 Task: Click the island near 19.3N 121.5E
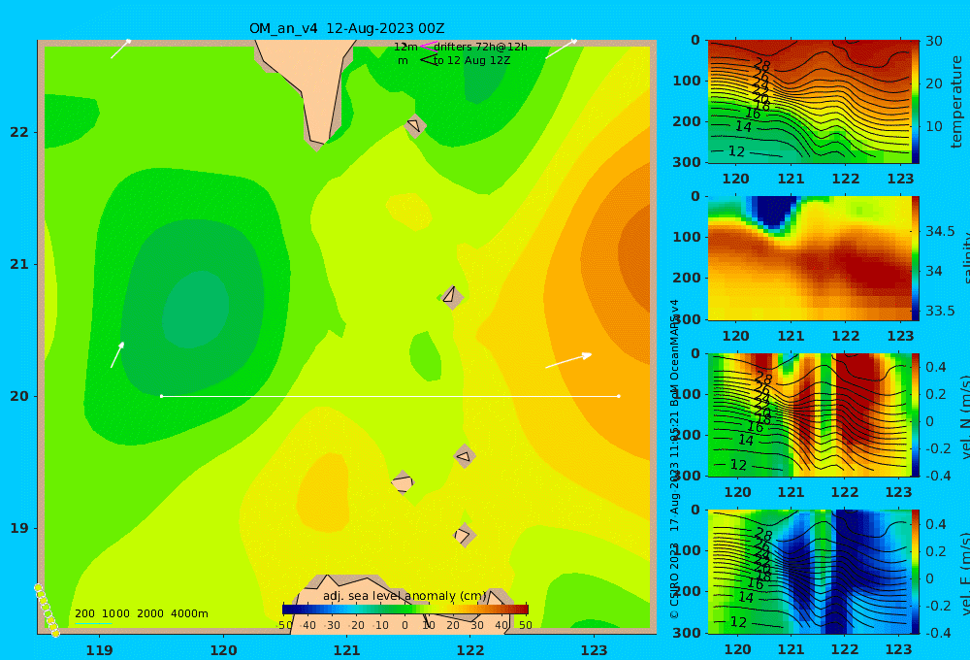[x=403, y=482]
